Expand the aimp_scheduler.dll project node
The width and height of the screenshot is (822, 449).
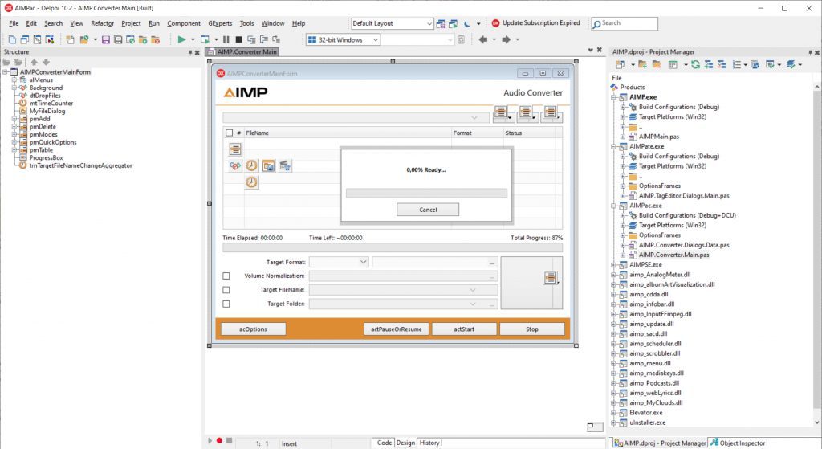click(613, 344)
